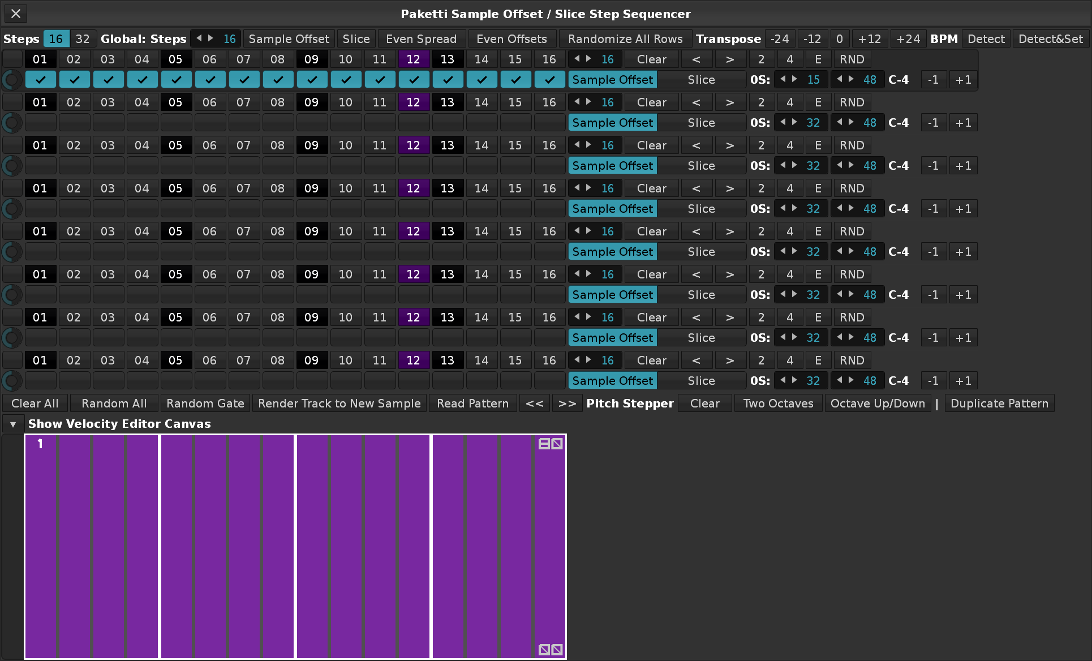1092x661 pixels.
Task: Click the Clear All button
Action: 35,404
